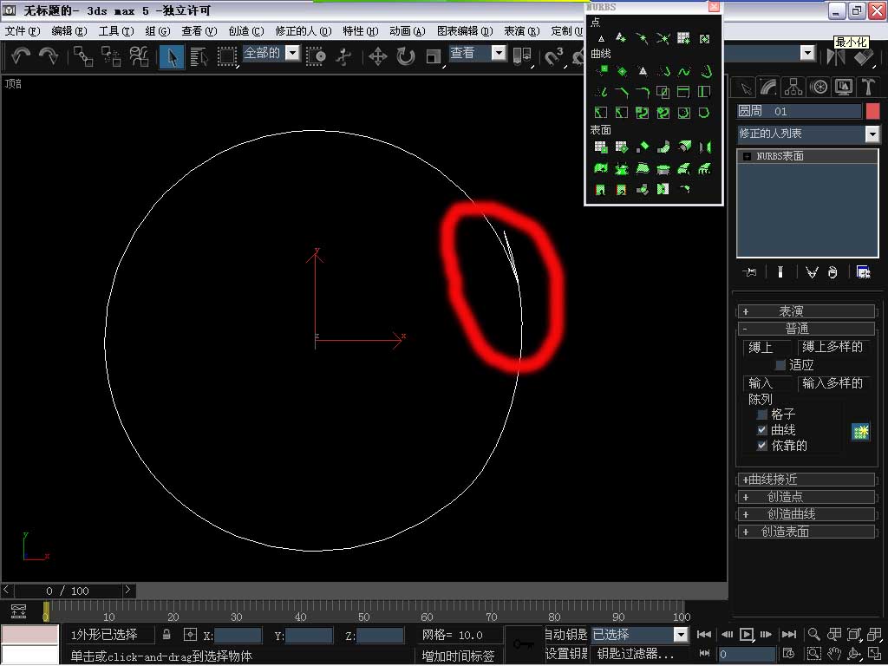
Task: Toggle the 3D Snap magnet button
Action: [553, 56]
